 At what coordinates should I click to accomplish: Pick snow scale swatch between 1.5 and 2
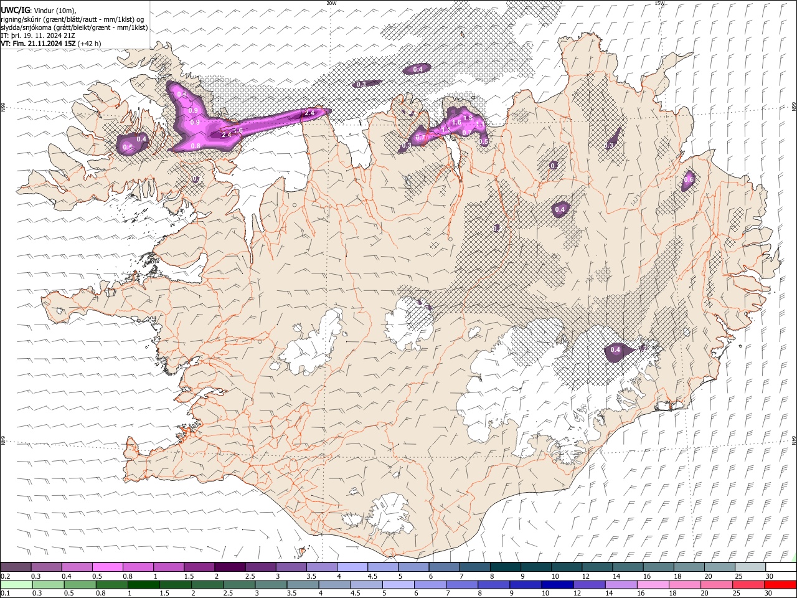[x=199, y=567]
